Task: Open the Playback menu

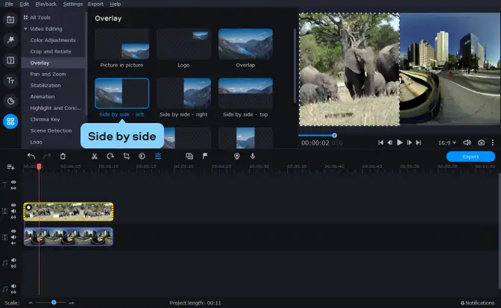Action: [45, 4]
